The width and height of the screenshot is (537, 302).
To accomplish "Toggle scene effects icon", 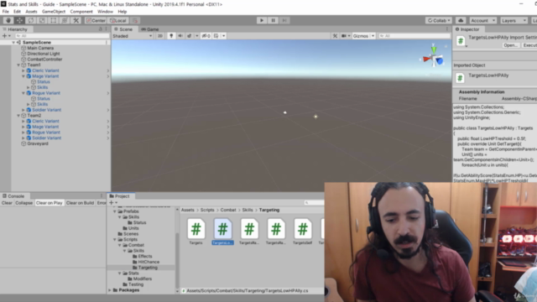I will (x=189, y=36).
